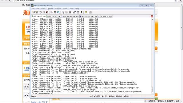Click the Connect toolbar icon in SecureCRT

[x=33, y=12]
